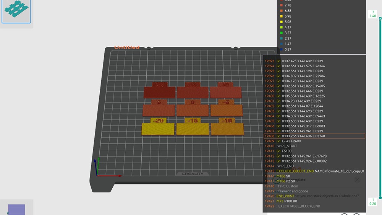382x215 pixels.
Task: Click the dark blue 0.57 legend swatch
Action: [x=282, y=49]
